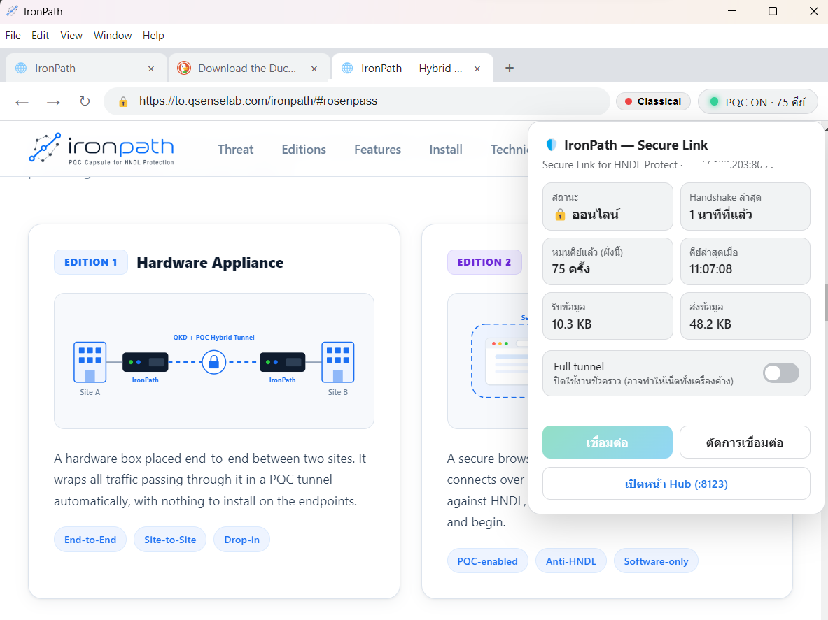Click the IronPath app icon in title bar

12,11
